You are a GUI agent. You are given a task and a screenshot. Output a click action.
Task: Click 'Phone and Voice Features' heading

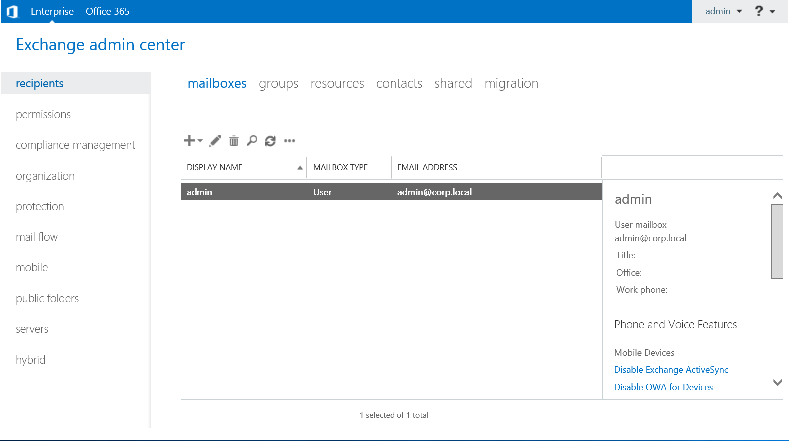pyautogui.click(x=675, y=325)
